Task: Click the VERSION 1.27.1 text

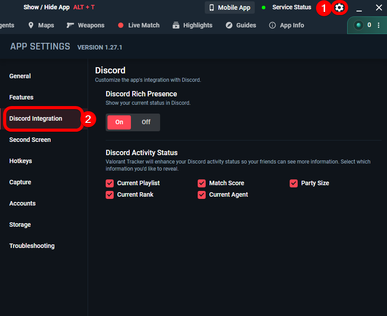Action: point(100,47)
